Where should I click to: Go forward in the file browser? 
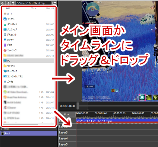point(8,3)
